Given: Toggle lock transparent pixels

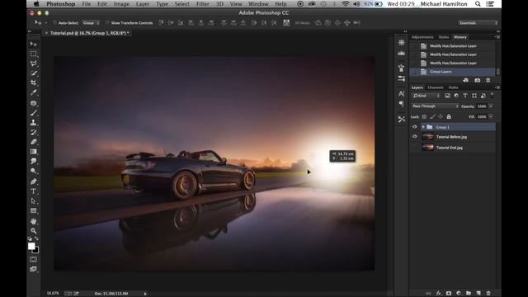Looking at the screenshot, I should tap(424, 117).
